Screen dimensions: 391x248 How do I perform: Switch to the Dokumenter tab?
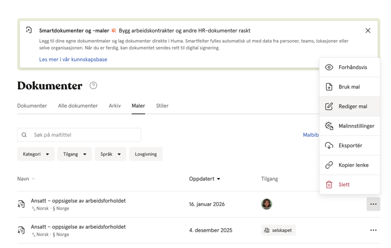[32, 106]
